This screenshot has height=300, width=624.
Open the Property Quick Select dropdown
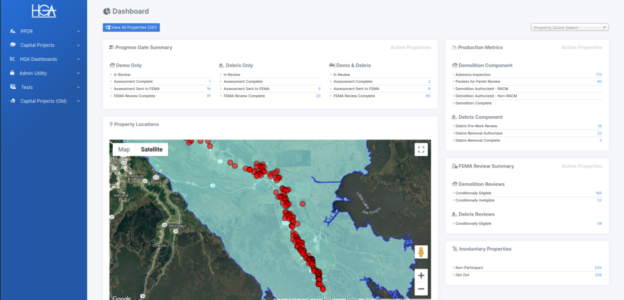click(570, 27)
